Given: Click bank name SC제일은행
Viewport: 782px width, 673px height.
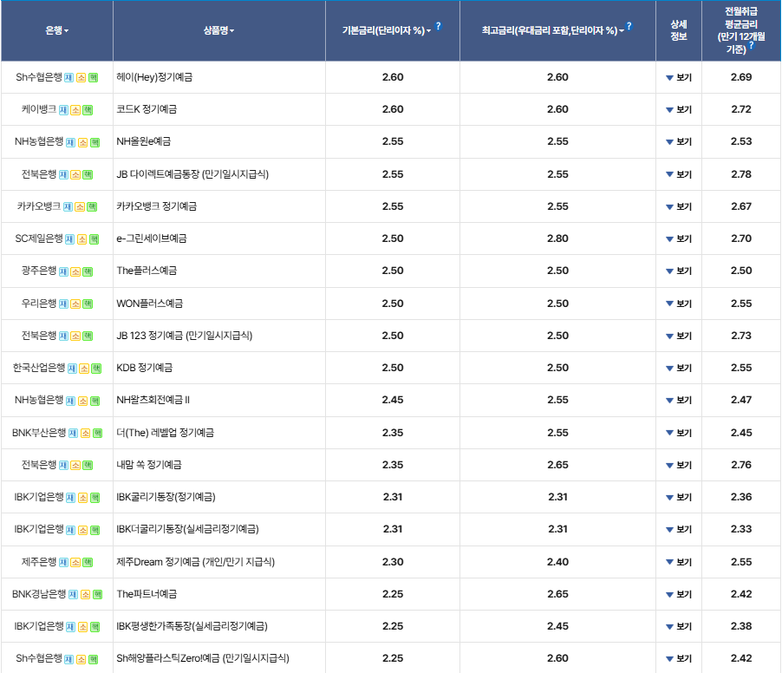Looking at the screenshot, I should click(39, 238).
